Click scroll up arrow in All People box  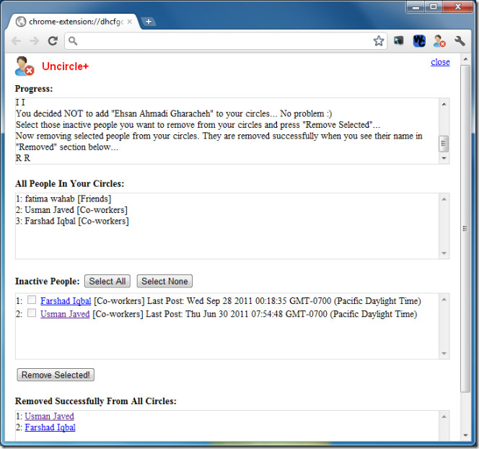pos(444,199)
